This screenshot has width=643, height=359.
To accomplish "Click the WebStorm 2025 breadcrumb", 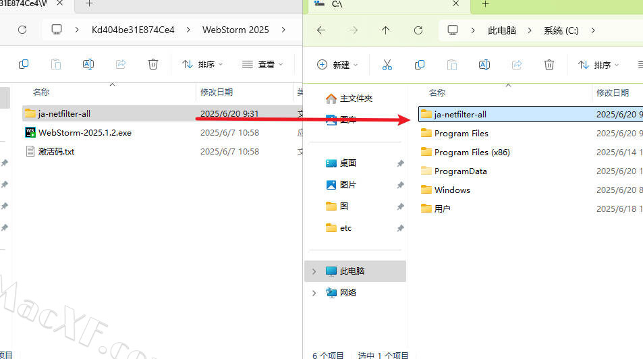I will click(x=235, y=30).
